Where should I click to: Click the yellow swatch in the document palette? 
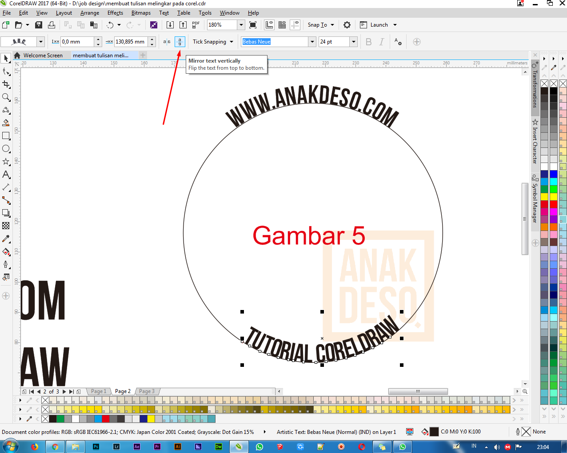point(151,419)
